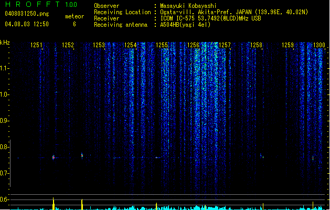Click the 'meteor' count label

click(74, 16)
